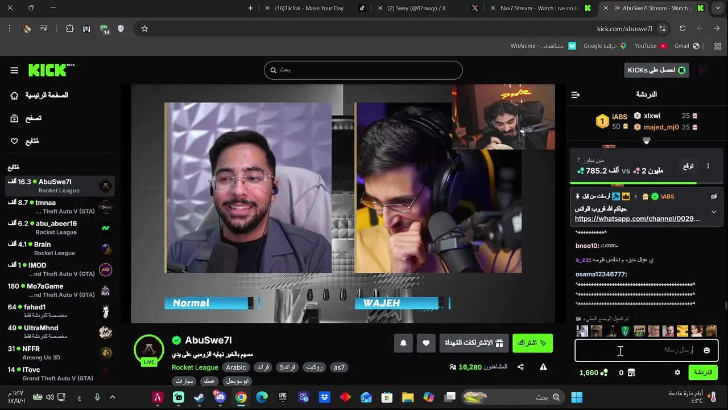
Task: Expand pinned message chevron
Action: (x=714, y=212)
